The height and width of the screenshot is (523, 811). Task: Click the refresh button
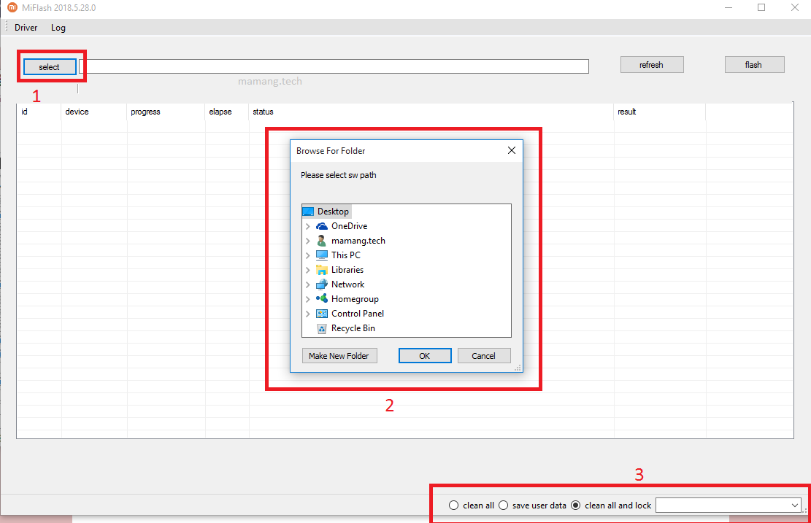[652, 65]
